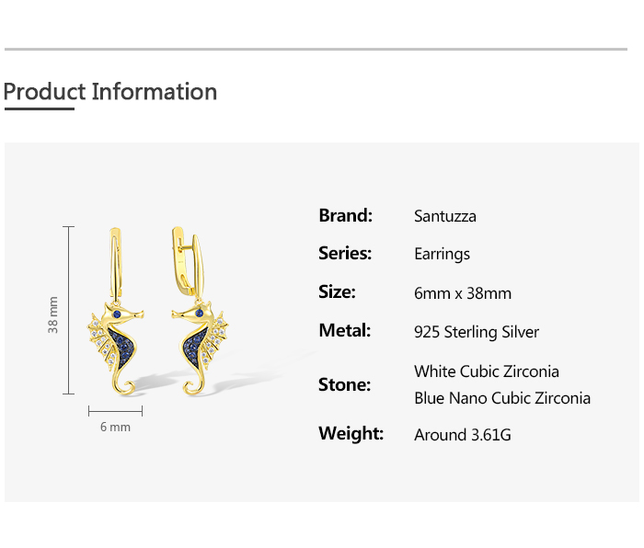Click the Series: label
The width and height of the screenshot is (644, 548).
pos(345,253)
